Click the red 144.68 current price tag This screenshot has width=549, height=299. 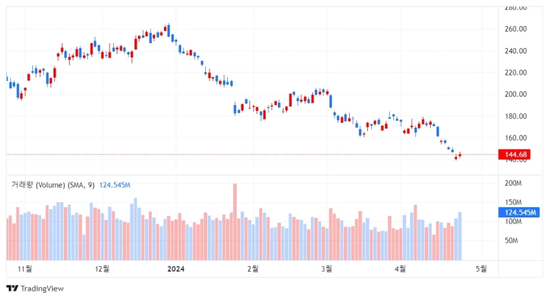tap(515, 155)
